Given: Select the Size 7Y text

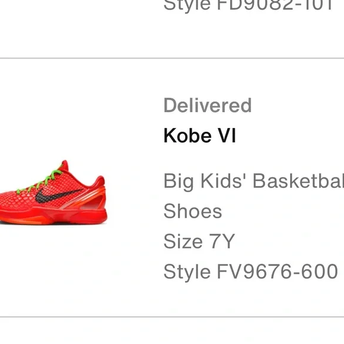Looking at the screenshot, I should (199, 241).
